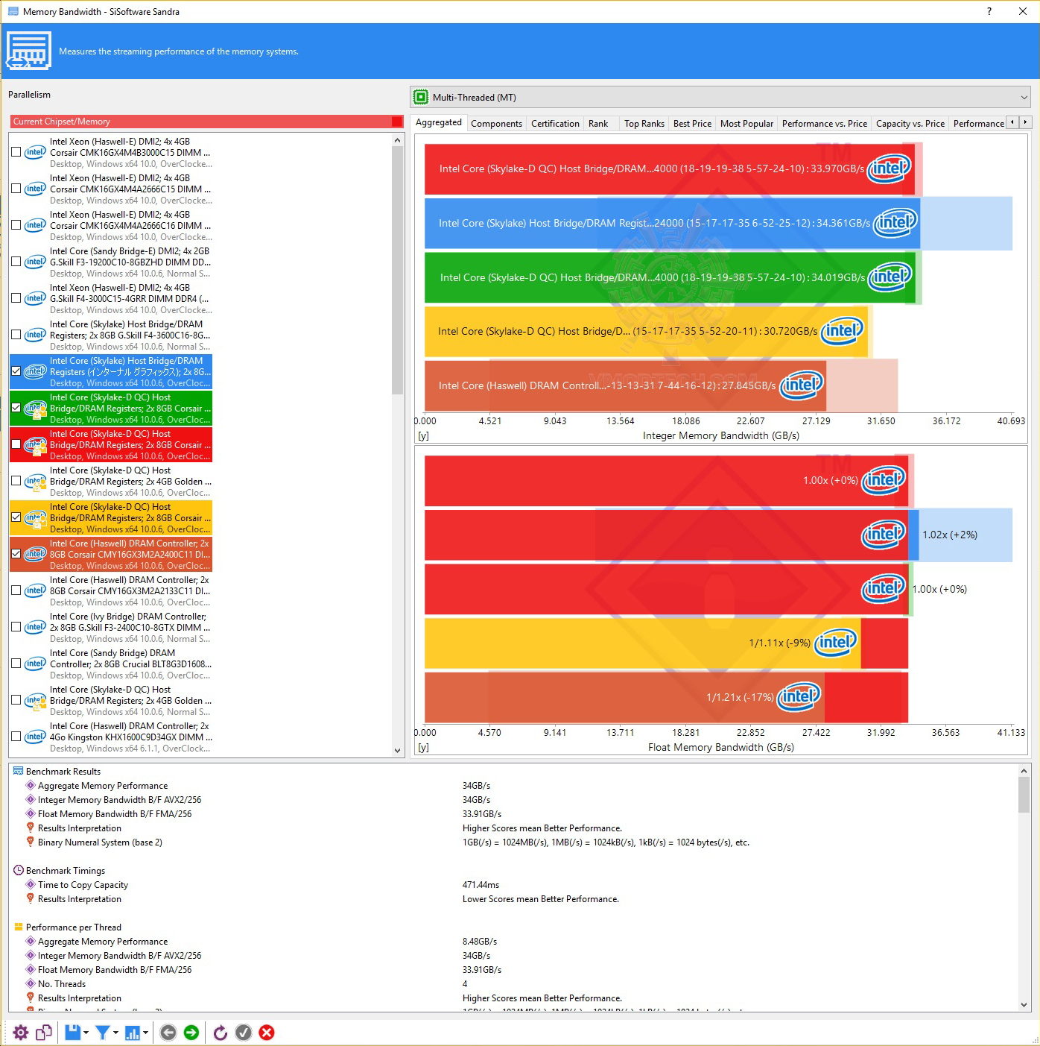Click the reference list scrollbar up arrow
This screenshot has height=1046, width=1040.
(397, 140)
